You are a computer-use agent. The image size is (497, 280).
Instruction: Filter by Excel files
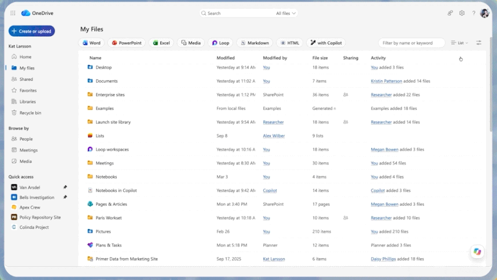pyautogui.click(x=161, y=43)
